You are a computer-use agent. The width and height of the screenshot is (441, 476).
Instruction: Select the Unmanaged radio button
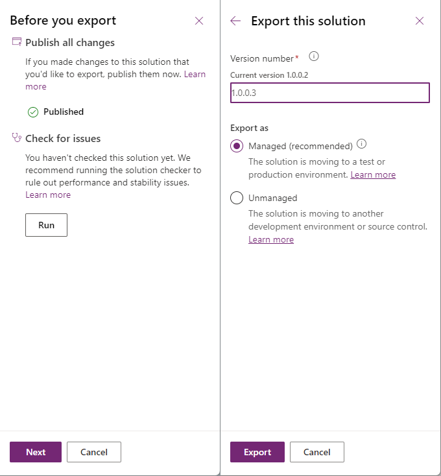[237, 198]
